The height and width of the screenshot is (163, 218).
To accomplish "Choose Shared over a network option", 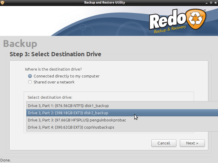I will pos(30,82).
